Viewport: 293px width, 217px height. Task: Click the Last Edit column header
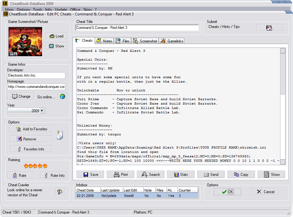tap(133, 190)
